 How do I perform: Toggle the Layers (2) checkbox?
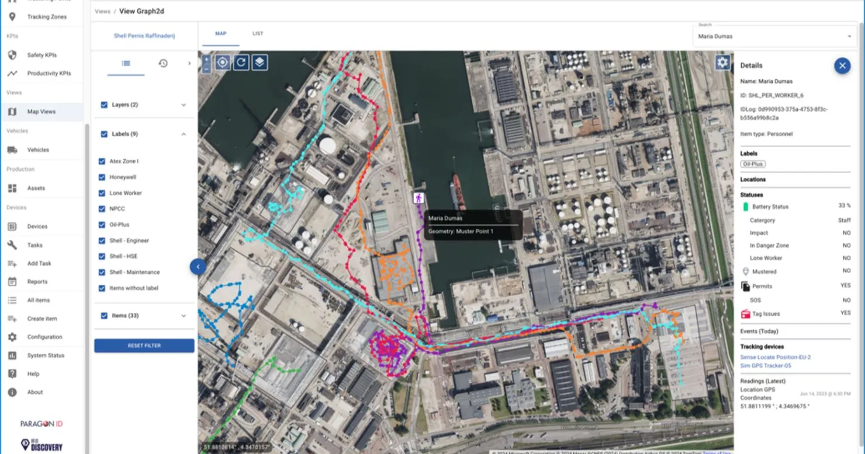point(104,105)
